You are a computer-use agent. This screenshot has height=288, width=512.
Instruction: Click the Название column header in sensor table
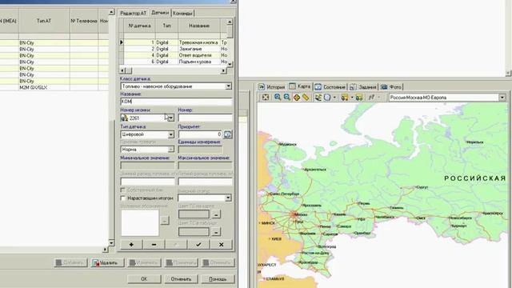pyautogui.click(x=199, y=26)
